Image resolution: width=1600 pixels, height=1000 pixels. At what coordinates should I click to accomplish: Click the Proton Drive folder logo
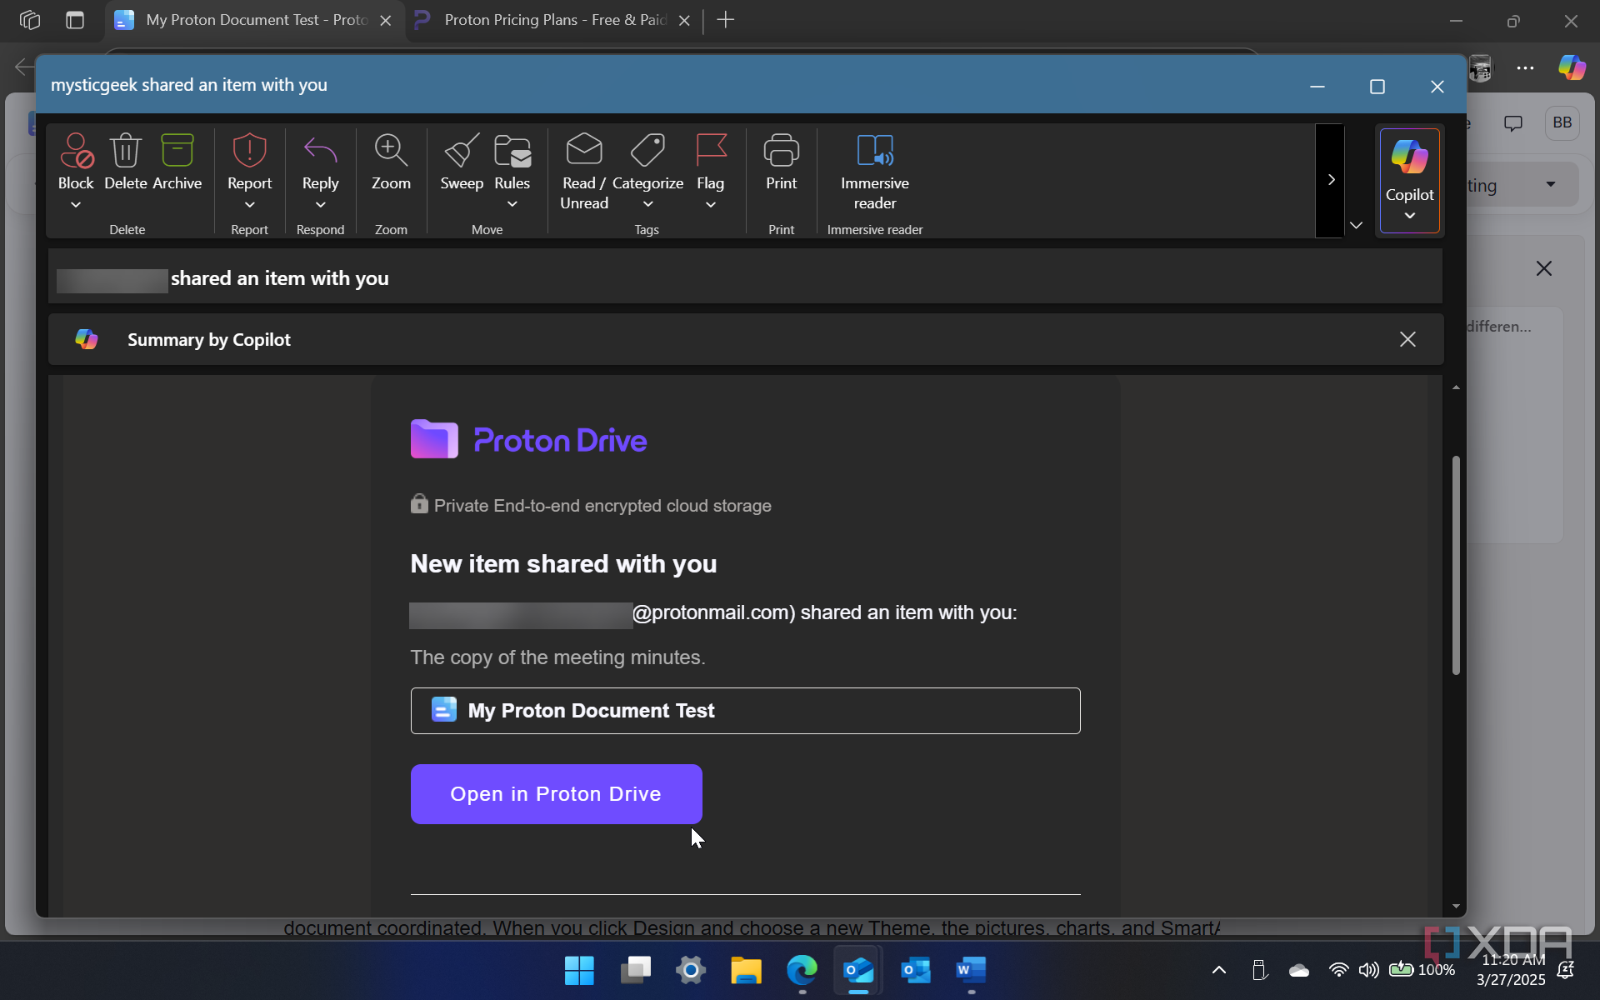(434, 439)
